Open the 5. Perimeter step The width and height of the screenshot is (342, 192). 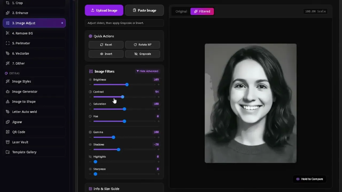(x=34, y=43)
